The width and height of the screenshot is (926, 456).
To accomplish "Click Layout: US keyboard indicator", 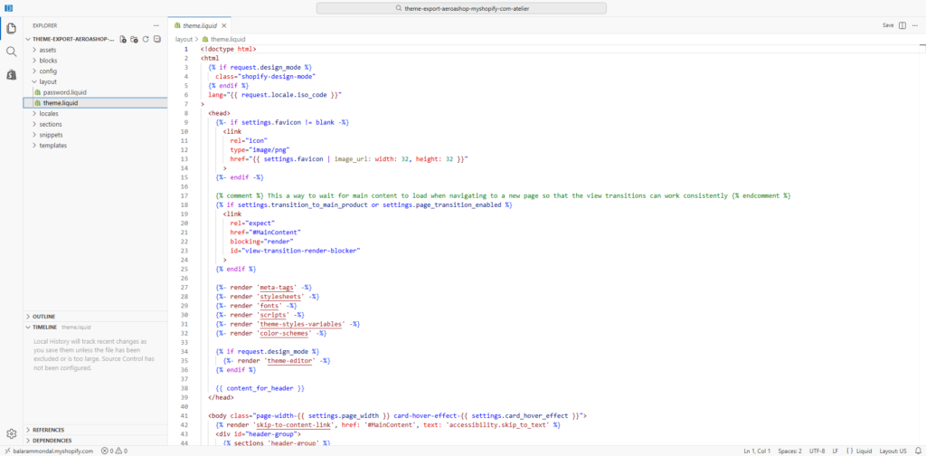I will pyautogui.click(x=893, y=451).
